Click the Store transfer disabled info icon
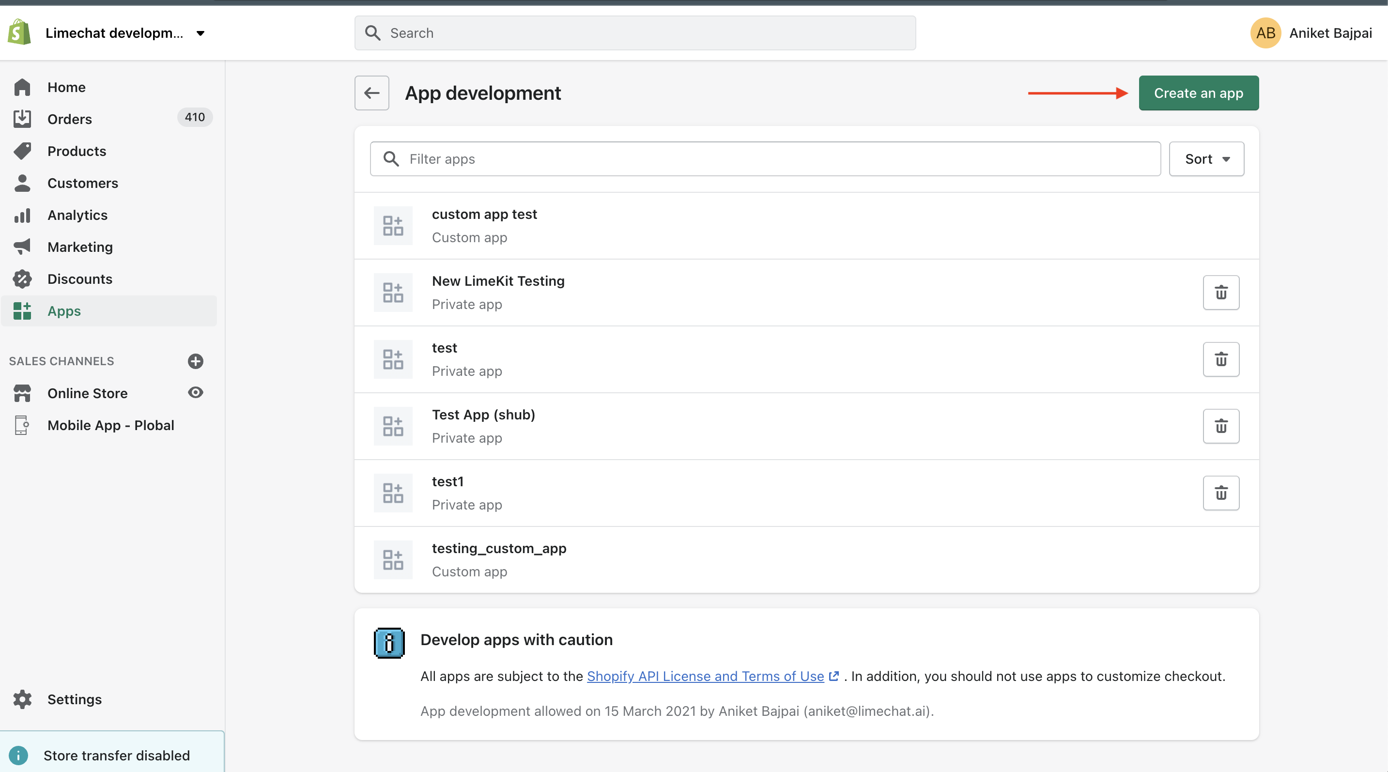 (18, 756)
